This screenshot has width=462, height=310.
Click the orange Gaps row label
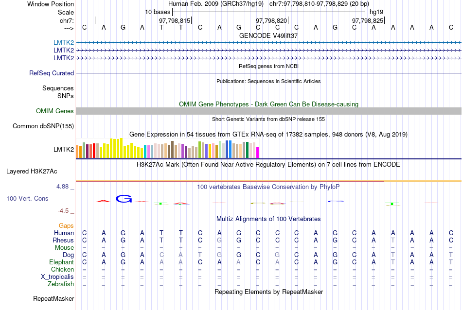[66, 225]
